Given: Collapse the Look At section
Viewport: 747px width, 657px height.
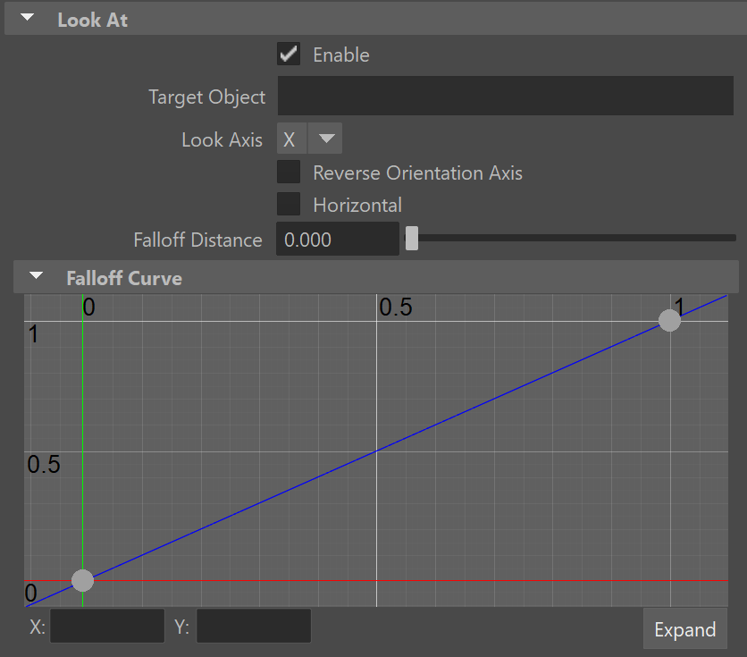Looking at the screenshot, I should click(28, 18).
